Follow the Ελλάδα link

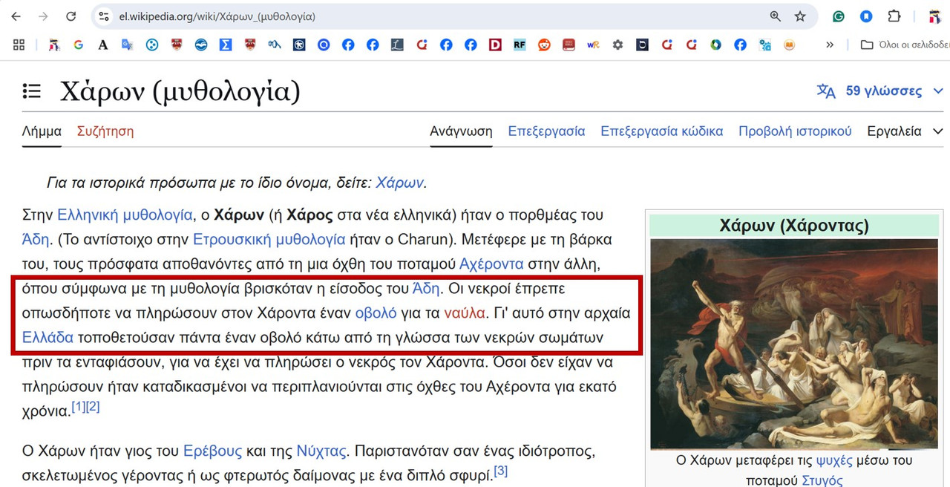click(48, 337)
